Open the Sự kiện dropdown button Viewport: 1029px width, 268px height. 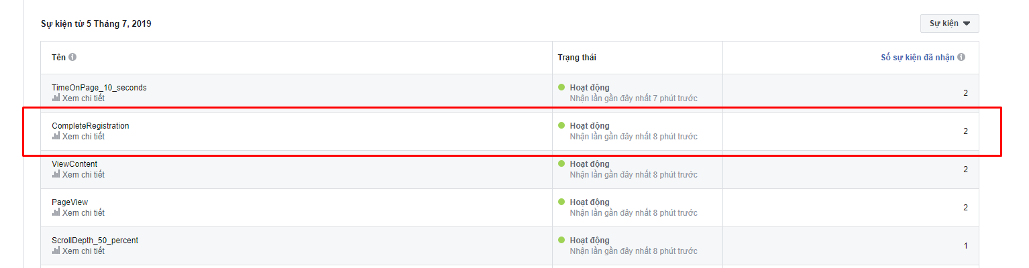pyautogui.click(x=949, y=23)
